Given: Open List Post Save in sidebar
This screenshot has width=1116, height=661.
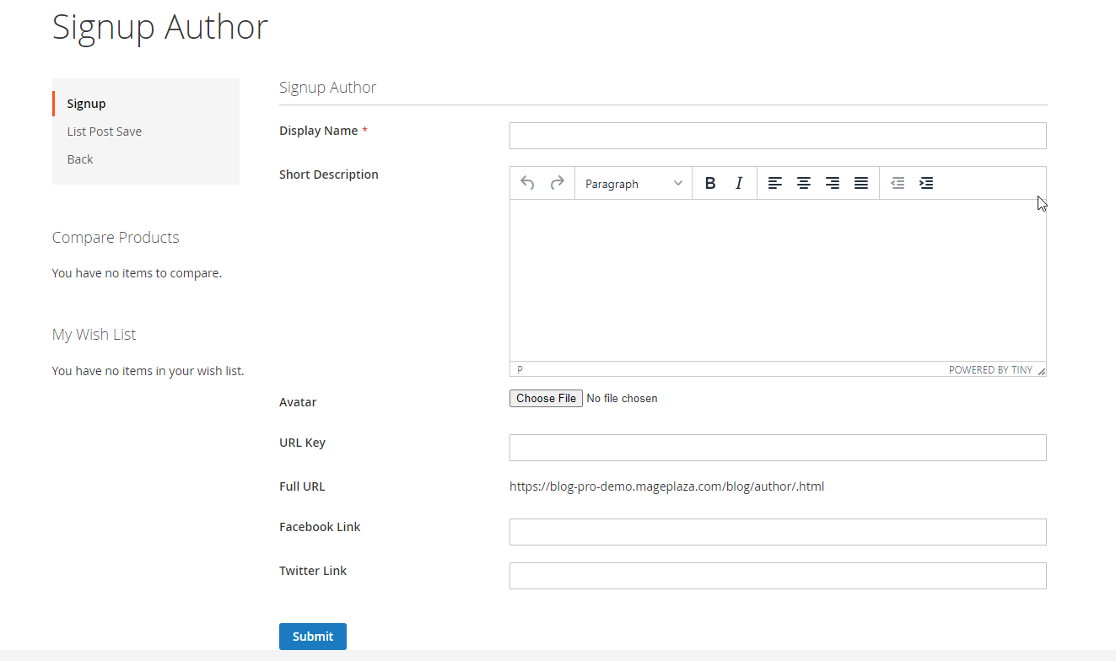Looking at the screenshot, I should (x=105, y=132).
